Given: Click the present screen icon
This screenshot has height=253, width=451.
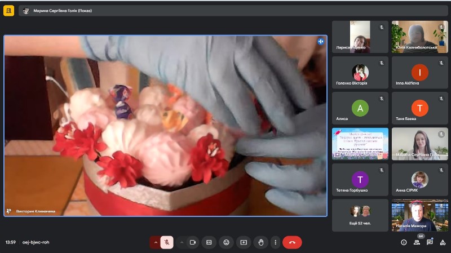Looking at the screenshot, I should 244,242.
